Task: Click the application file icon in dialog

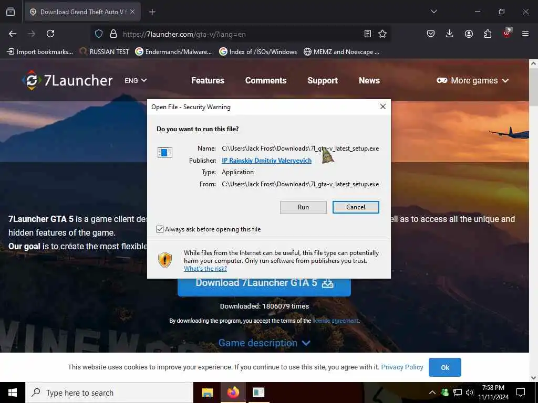Action: coord(164,152)
